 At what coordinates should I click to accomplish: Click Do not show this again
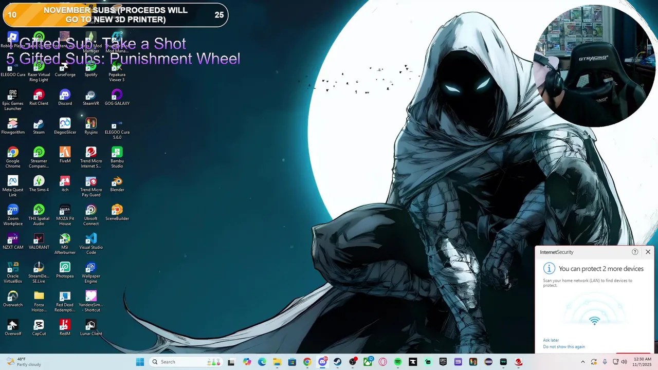coord(564,347)
